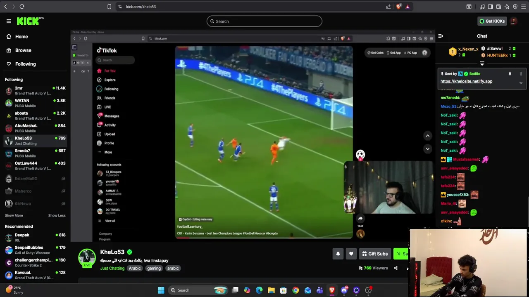The image size is (529, 297).
Task: Click the Gift Subs button
Action: 374,254
